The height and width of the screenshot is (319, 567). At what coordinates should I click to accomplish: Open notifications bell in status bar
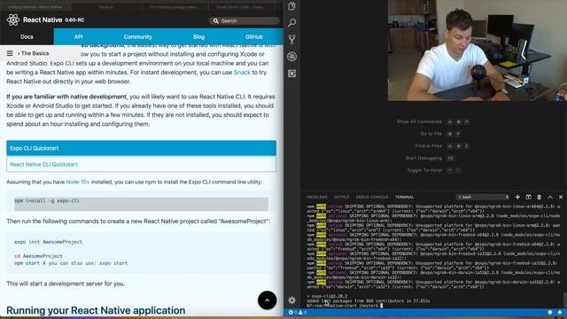pos(560,312)
